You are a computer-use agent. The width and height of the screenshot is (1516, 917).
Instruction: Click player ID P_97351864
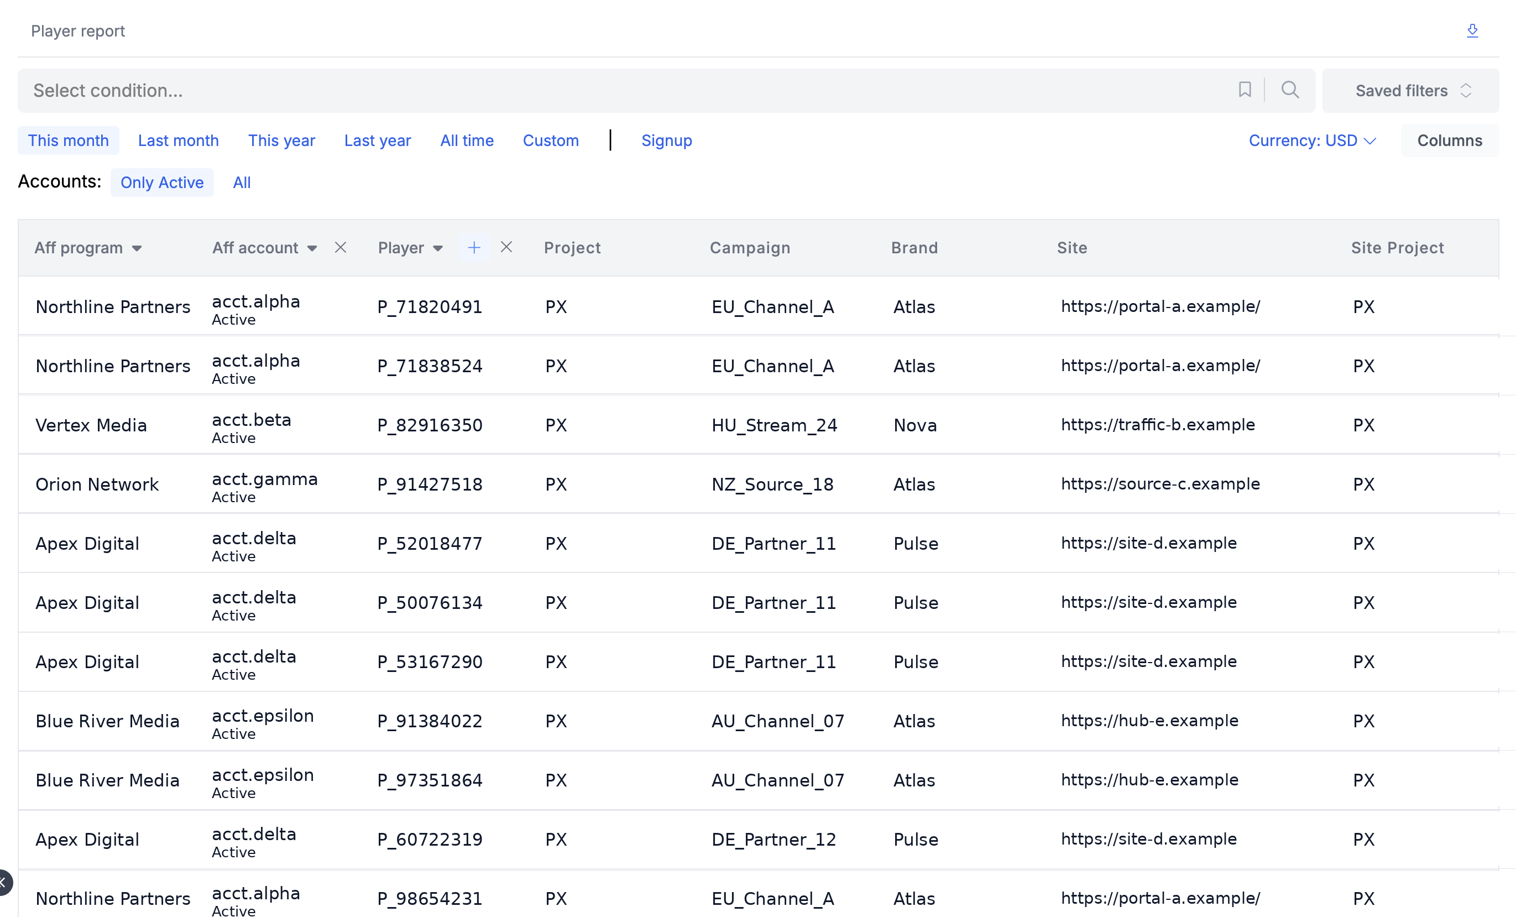click(430, 780)
